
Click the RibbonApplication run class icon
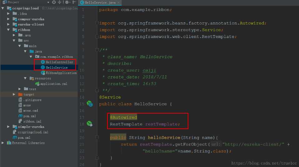click(43, 73)
